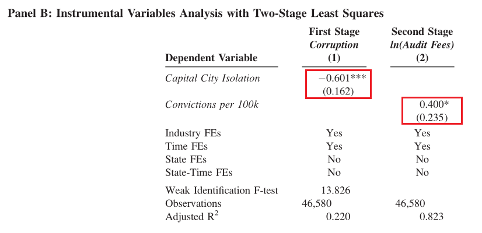Click the State-Time FEs row label
482x233 pixels.
[198, 173]
